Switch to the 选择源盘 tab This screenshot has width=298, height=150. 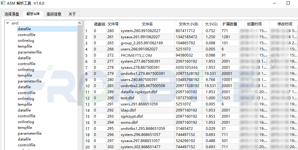click(12, 14)
